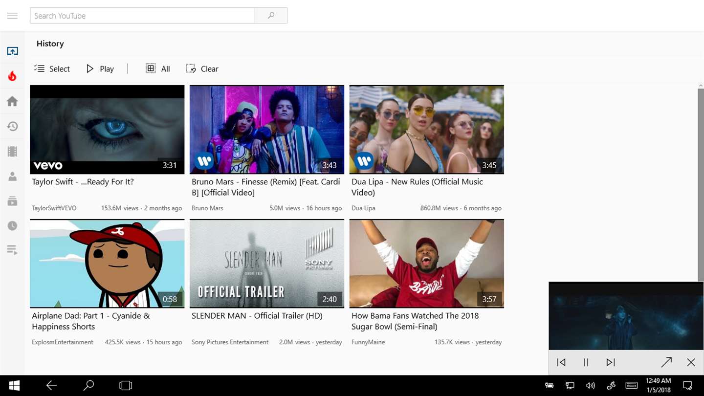Click the mini player video preview

(x=626, y=316)
